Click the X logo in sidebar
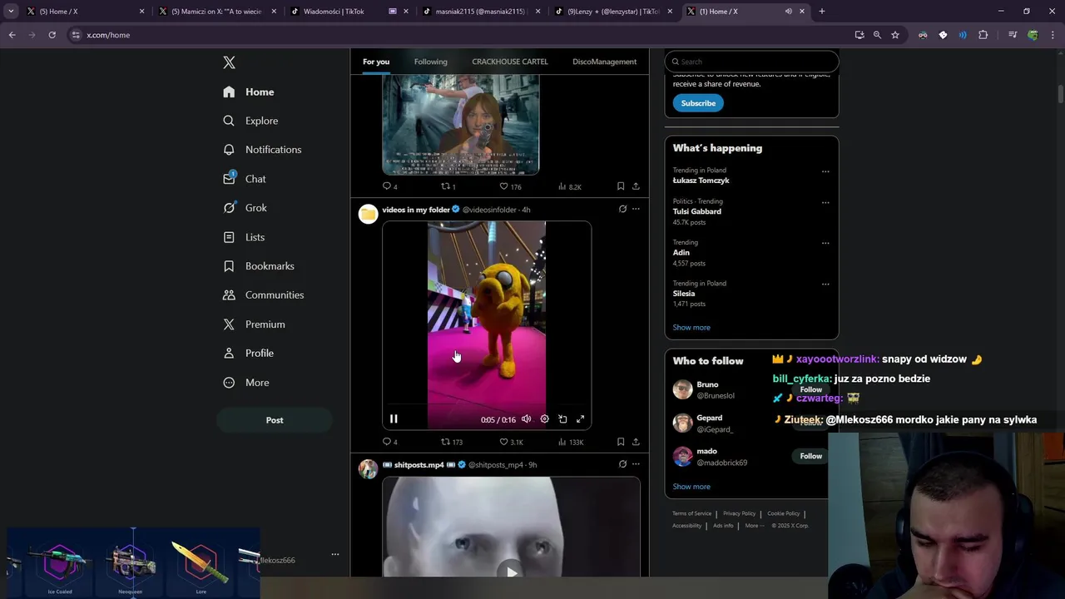Screen dimensions: 1065x599 point(229,62)
